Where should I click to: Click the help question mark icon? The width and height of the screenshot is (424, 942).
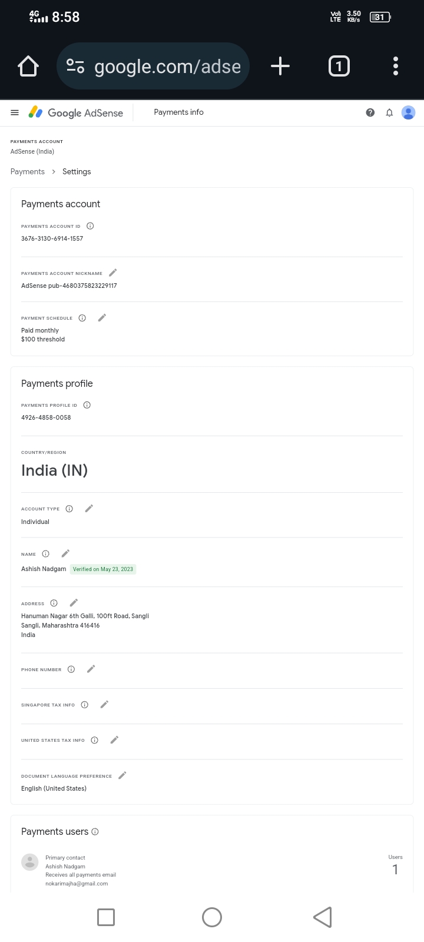coord(370,112)
